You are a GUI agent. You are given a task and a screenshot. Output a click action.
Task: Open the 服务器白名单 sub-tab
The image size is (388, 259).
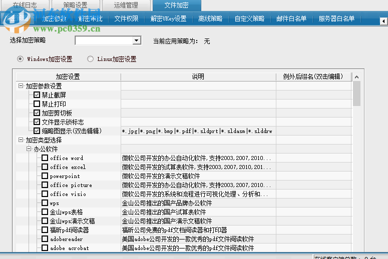(336, 18)
